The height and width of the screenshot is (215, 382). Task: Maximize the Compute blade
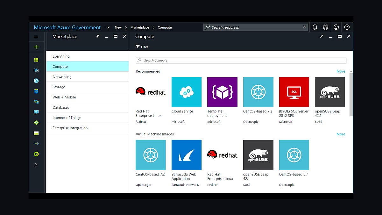(x=340, y=37)
